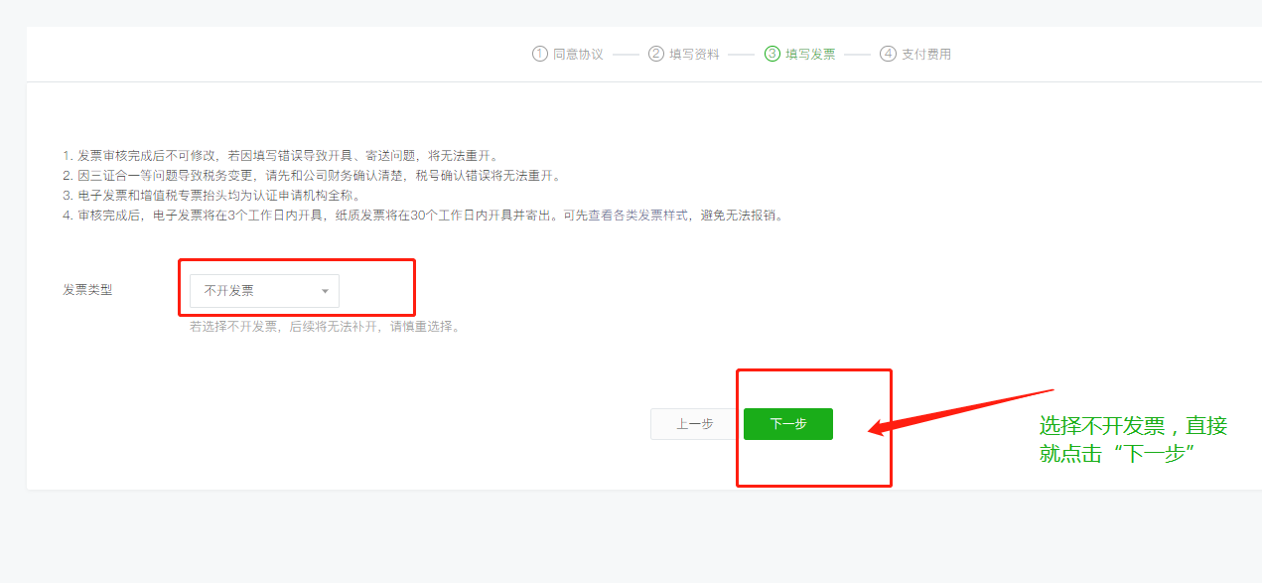Open the 发票类型 dropdown showing 不开发票
The width and height of the screenshot is (1262, 583).
coord(264,291)
